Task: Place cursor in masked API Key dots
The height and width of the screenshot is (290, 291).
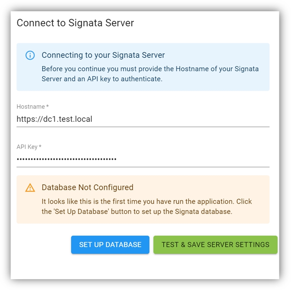Action: point(66,159)
